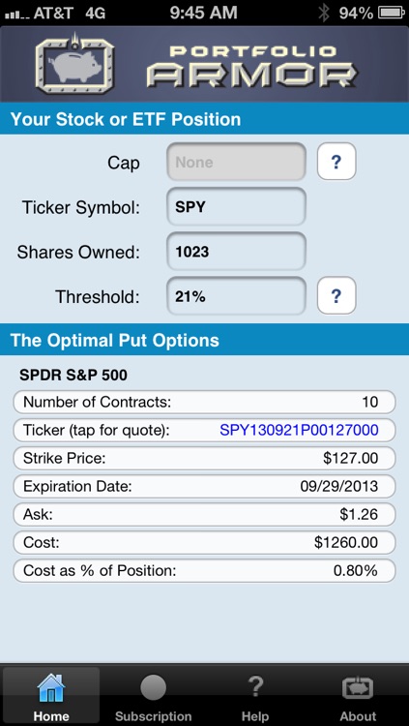Tap the SPY130921P00127000 quote link

coord(299,430)
